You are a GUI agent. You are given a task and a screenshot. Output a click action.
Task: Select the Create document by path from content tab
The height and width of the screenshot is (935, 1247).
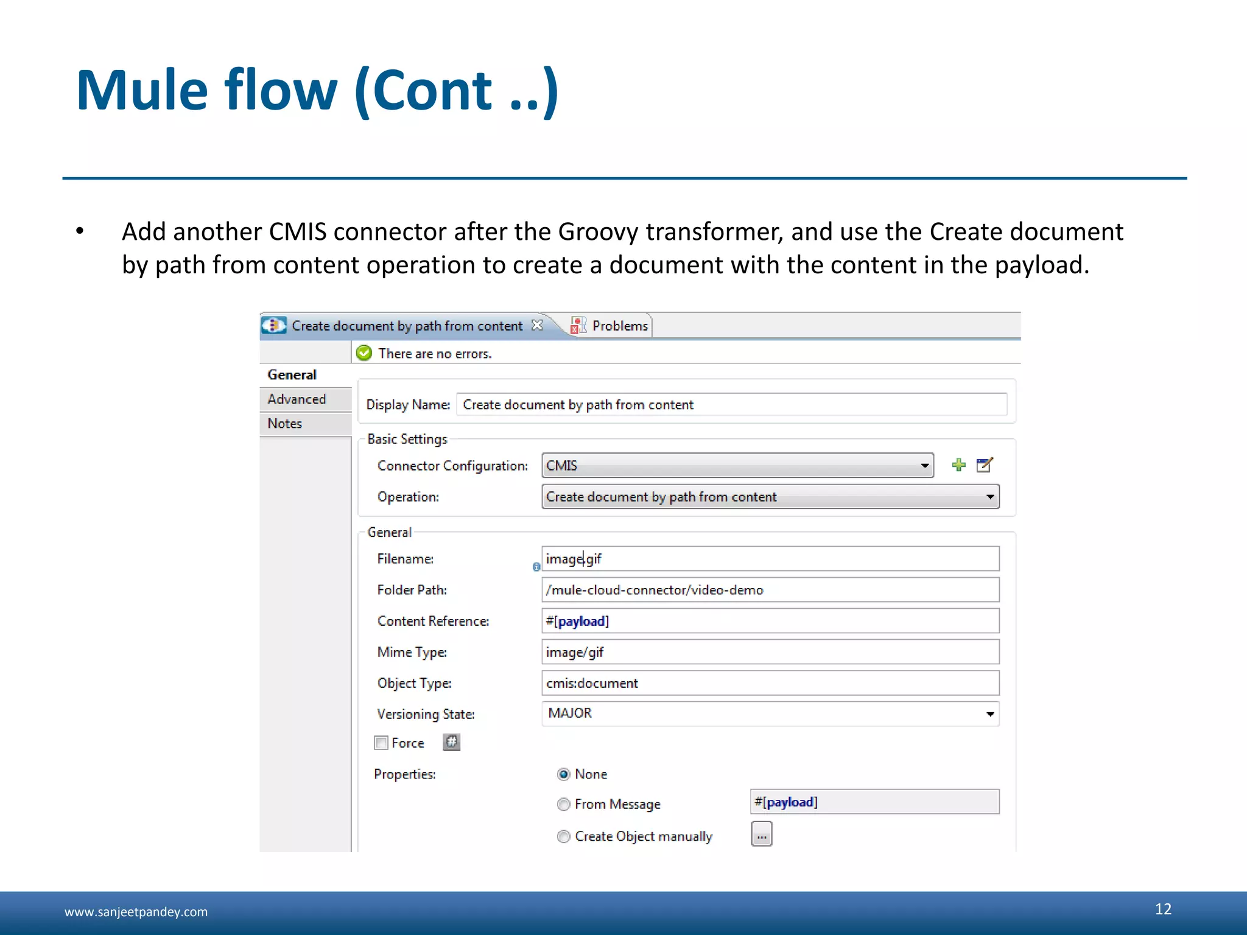pos(407,326)
